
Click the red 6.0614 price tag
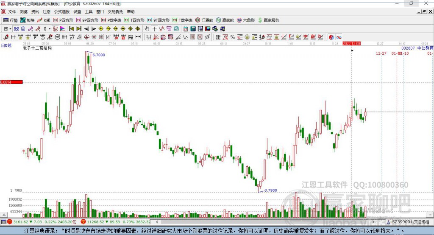(11, 82)
